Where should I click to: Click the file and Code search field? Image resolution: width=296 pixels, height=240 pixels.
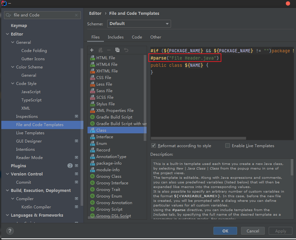tap(42, 15)
